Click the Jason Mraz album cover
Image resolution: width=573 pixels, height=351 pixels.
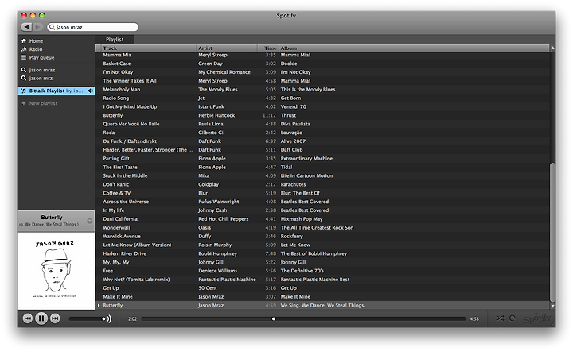click(56, 271)
